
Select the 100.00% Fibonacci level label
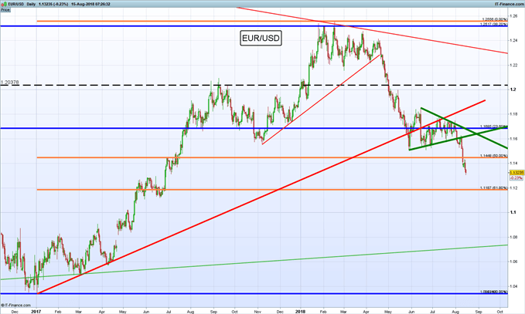tap(494, 292)
